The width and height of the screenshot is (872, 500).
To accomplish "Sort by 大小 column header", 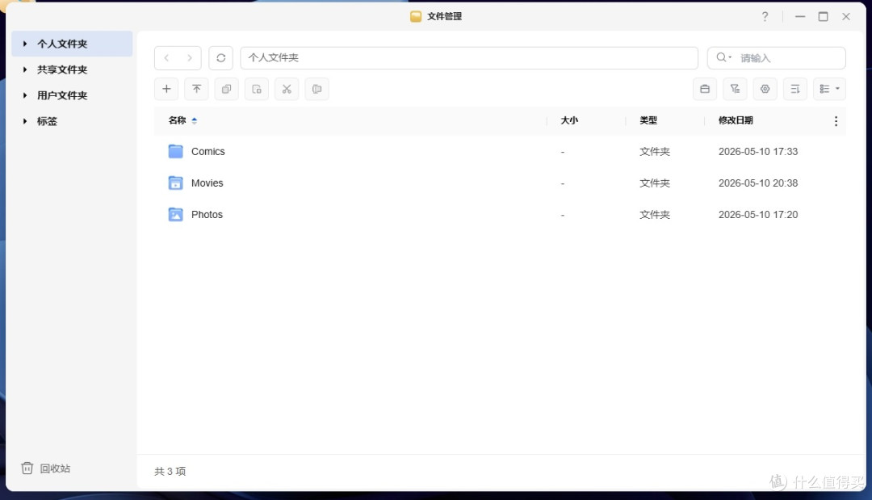I will coord(569,120).
